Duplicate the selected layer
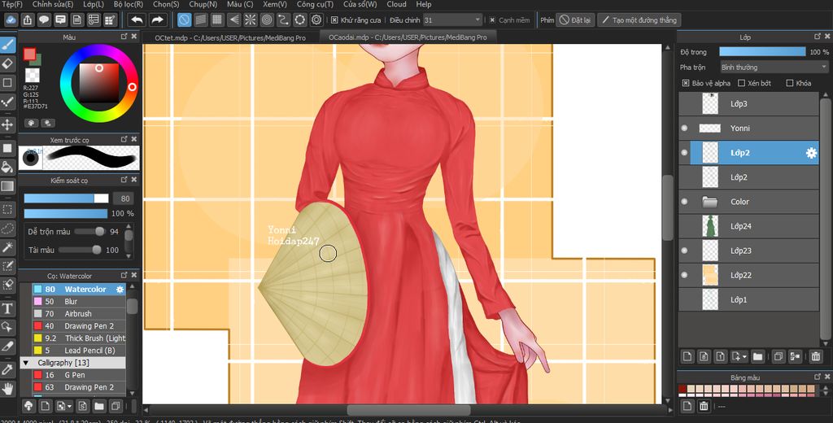This screenshot has height=423, width=833. (x=778, y=356)
